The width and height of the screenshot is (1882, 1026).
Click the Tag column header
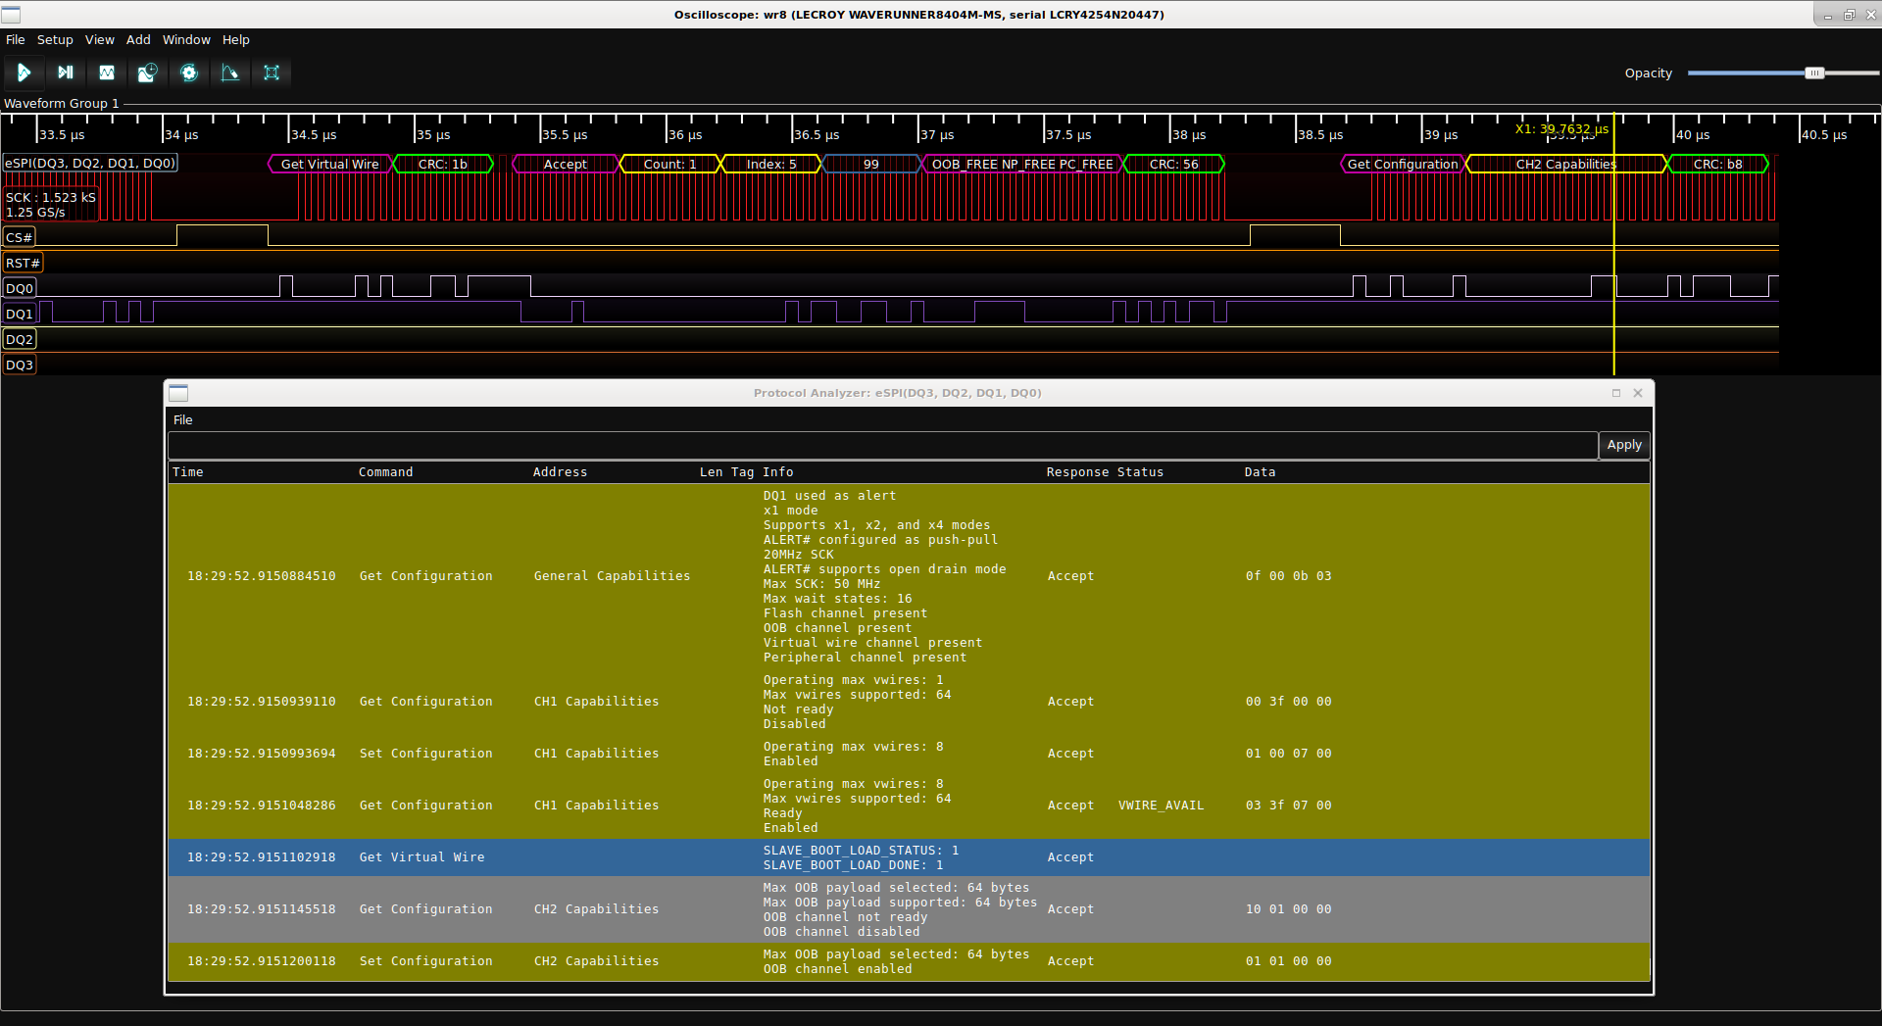(743, 472)
